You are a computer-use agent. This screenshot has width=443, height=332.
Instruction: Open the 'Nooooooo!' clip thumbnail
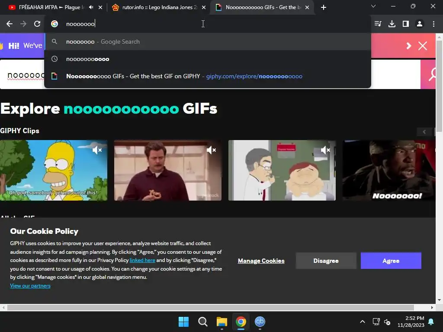389,170
